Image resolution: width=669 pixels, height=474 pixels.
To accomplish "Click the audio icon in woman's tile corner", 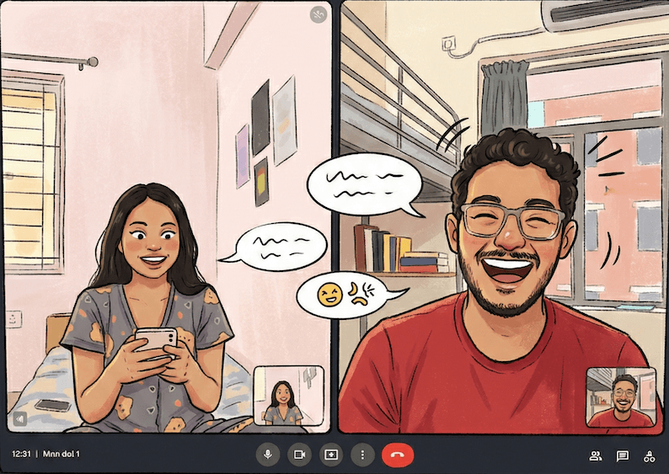I will (x=19, y=418).
